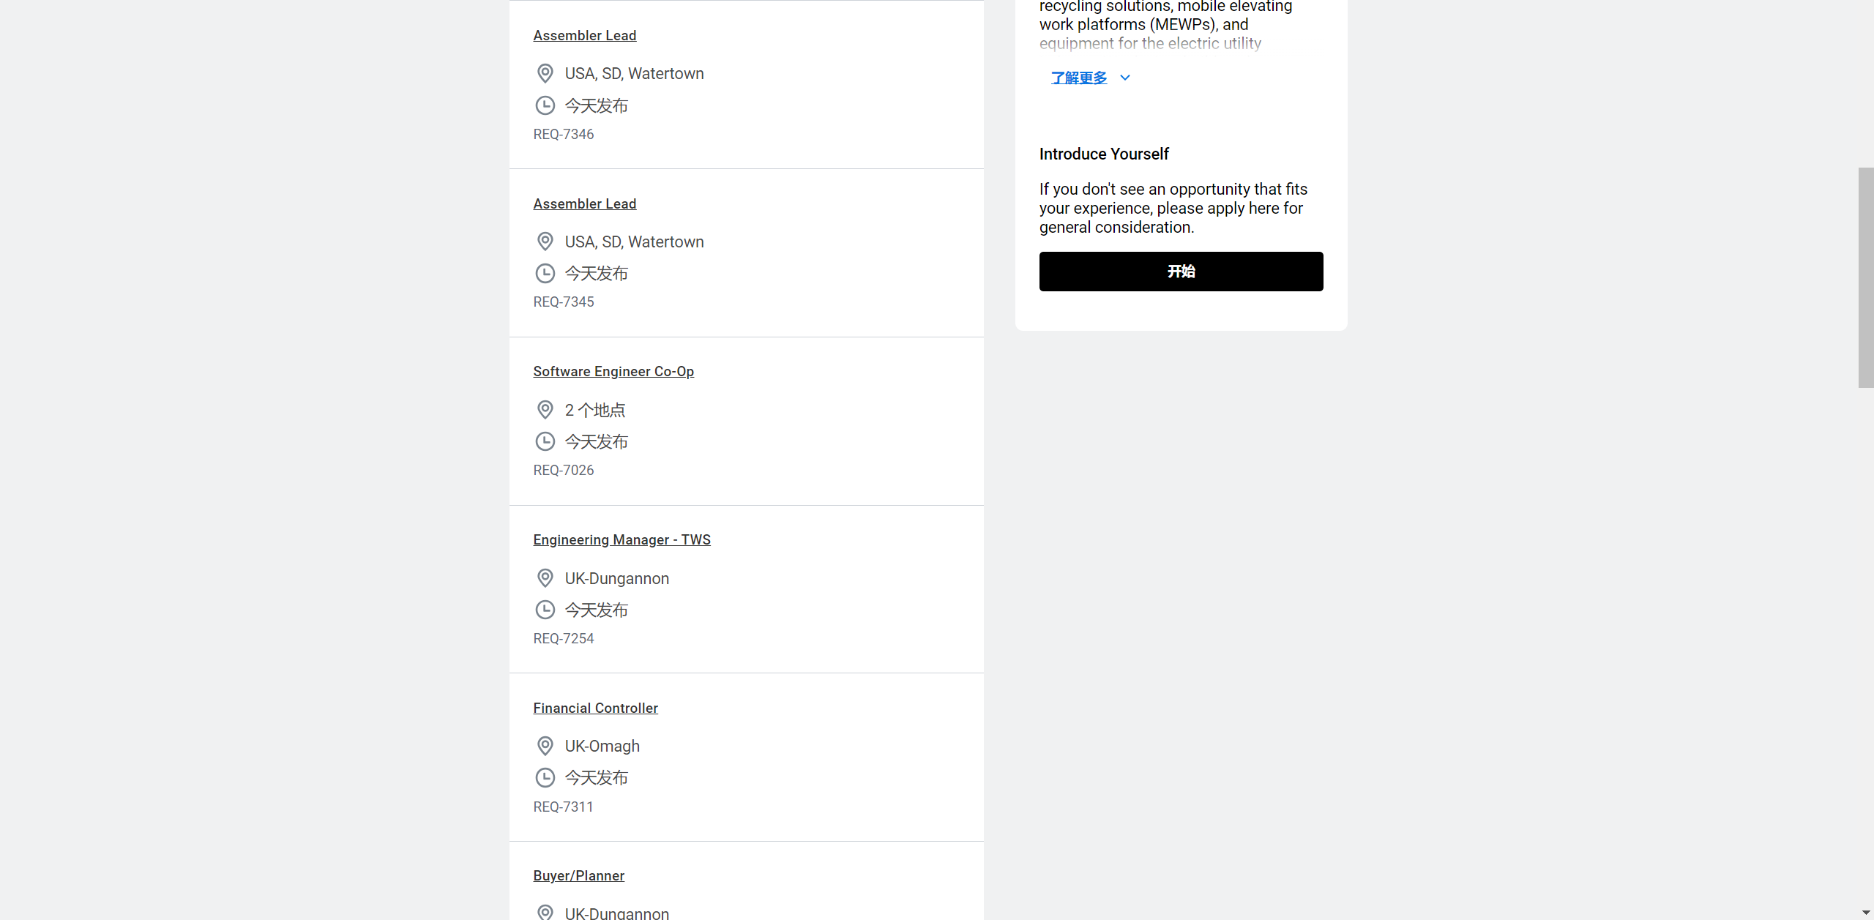Open Buyer/Planner job listing
The image size is (1874, 920).
pos(578,876)
